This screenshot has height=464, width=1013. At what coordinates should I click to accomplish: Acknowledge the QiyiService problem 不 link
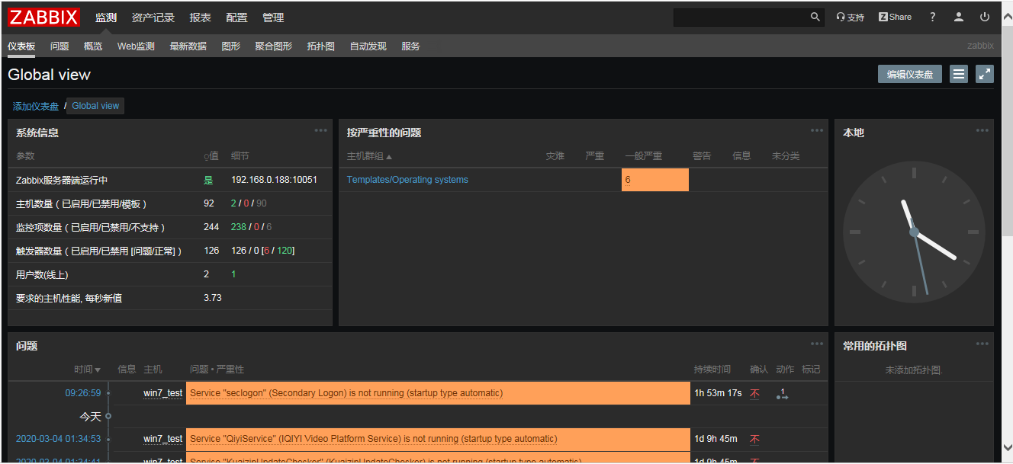point(754,440)
